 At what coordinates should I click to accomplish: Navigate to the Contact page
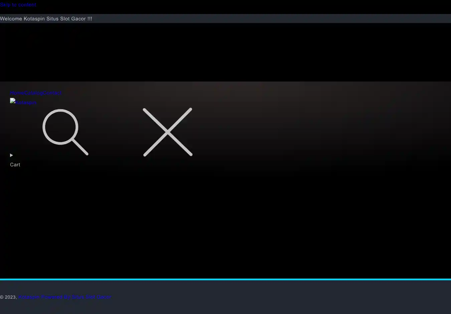pos(52,93)
